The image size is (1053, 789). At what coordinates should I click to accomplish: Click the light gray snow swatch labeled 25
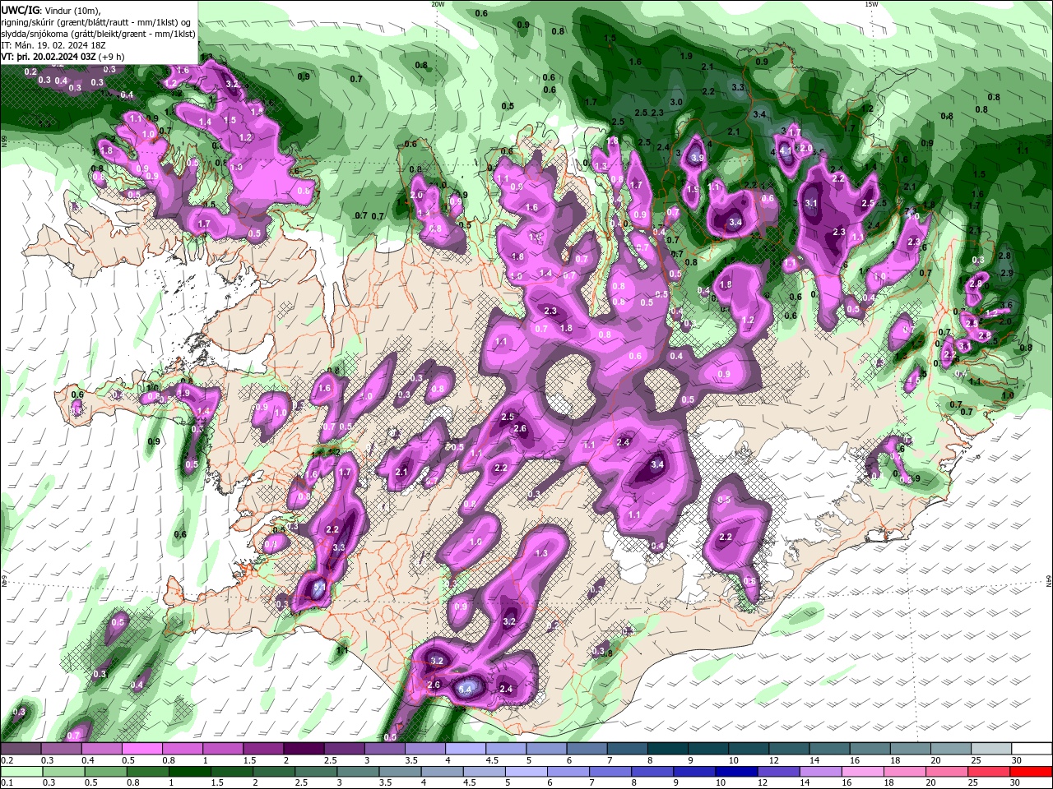point(992,749)
